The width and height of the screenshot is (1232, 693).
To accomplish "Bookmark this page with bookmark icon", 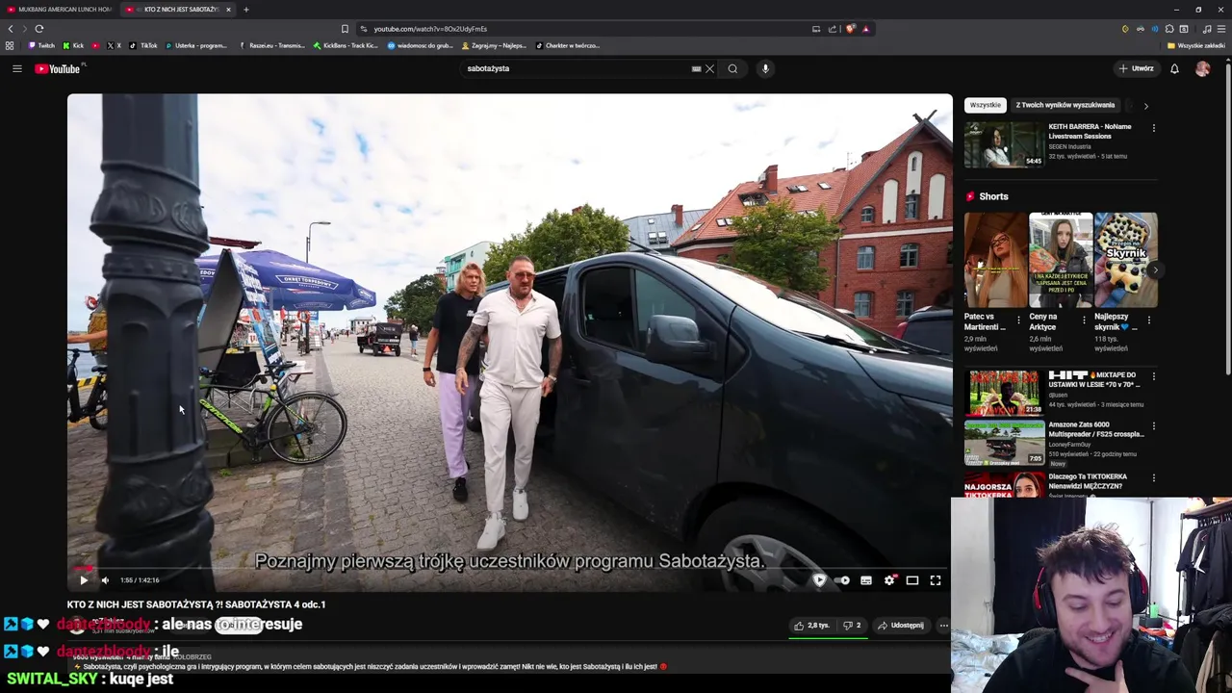I will pyautogui.click(x=345, y=29).
